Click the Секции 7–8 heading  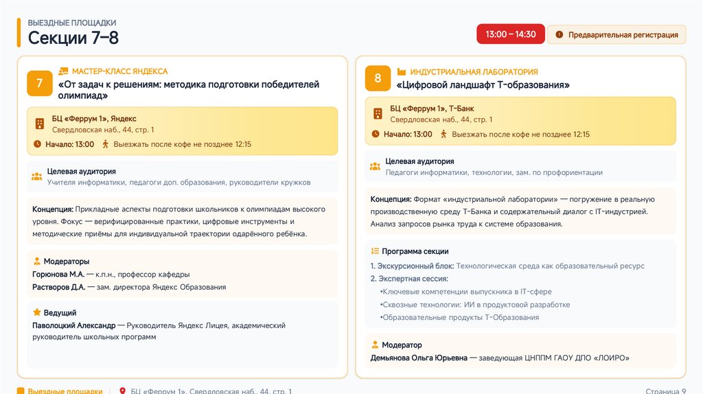(73, 38)
